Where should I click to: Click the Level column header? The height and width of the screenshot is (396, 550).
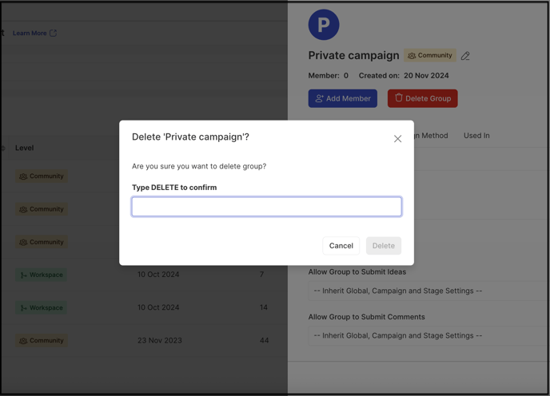point(24,148)
